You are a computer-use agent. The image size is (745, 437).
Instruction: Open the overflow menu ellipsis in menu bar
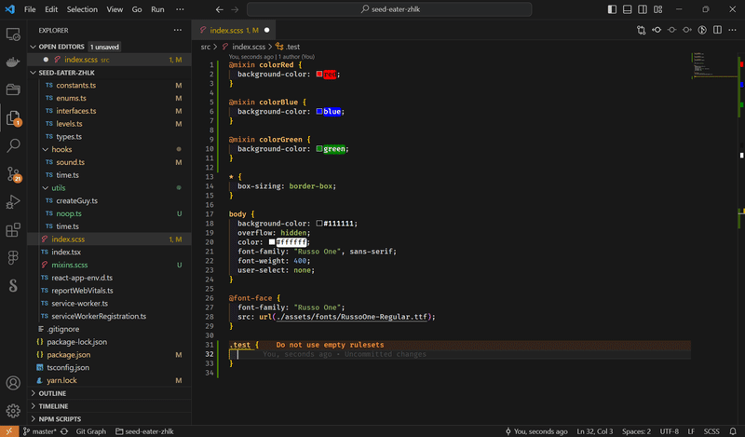(x=180, y=9)
